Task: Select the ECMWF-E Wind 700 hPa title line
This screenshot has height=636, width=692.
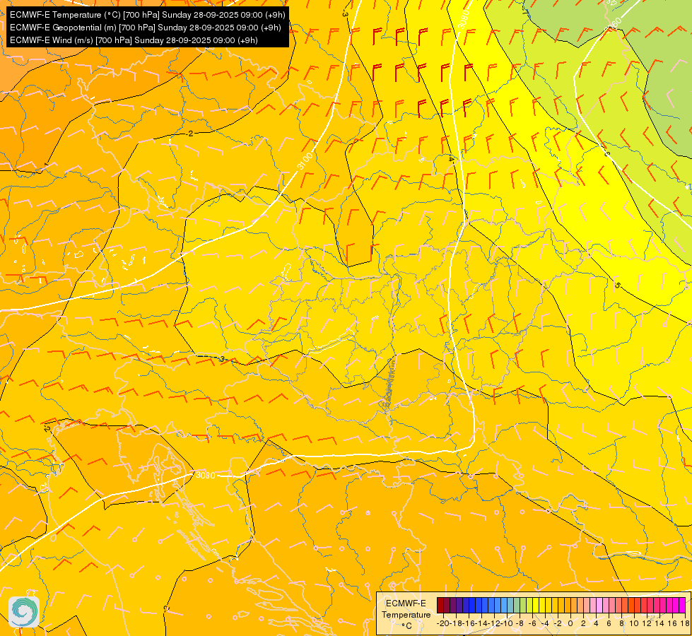Action: click(134, 40)
